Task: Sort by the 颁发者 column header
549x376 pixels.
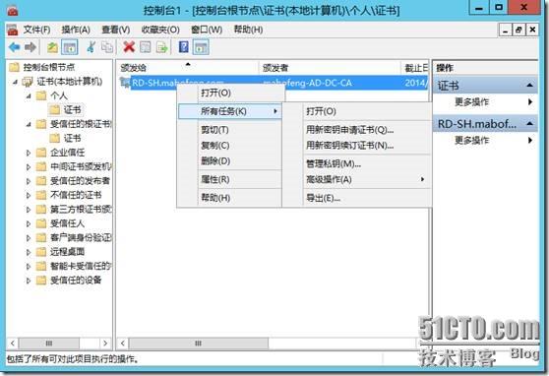Action: click(x=330, y=68)
